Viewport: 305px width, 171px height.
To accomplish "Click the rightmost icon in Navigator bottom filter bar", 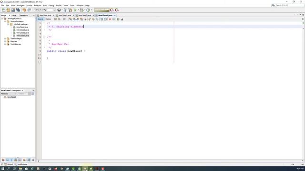I will coord(33,160).
